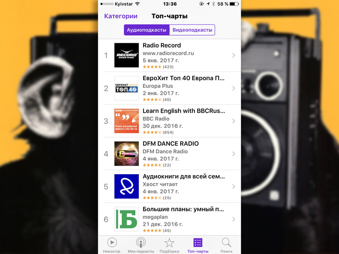Open the Большие планы podcast title
This screenshot has width=339, height=254.
pyautogui.click(x=183, y=209)
